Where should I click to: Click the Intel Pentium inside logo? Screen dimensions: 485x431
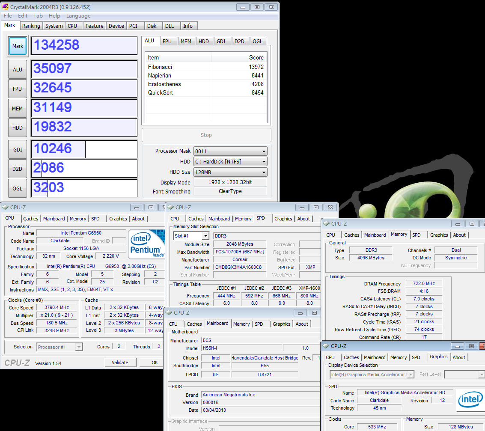click(146, 244)
